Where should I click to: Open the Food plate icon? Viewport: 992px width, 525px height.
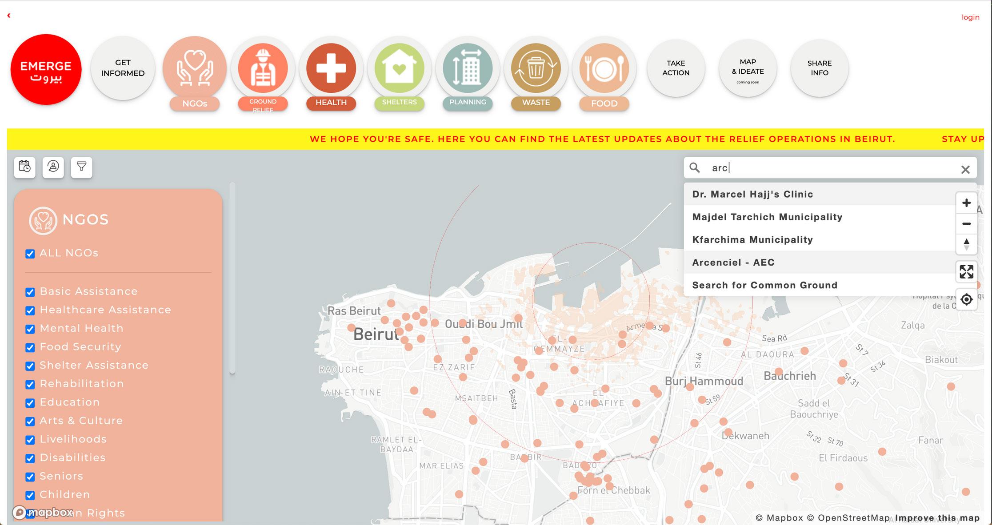(x=604, y=68)
